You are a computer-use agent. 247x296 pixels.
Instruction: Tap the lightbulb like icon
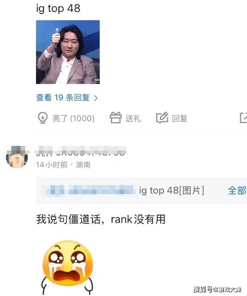click(x=43, y=118)
